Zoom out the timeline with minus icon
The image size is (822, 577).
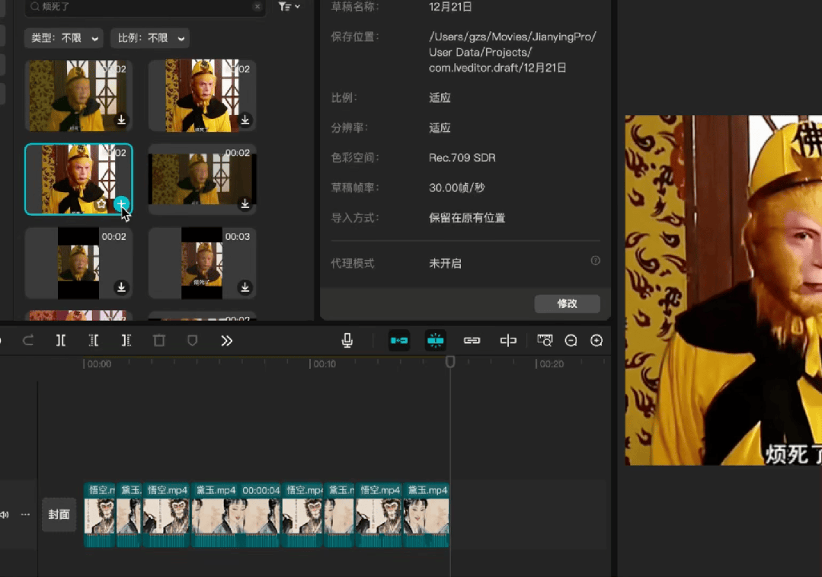pos(571,341)
